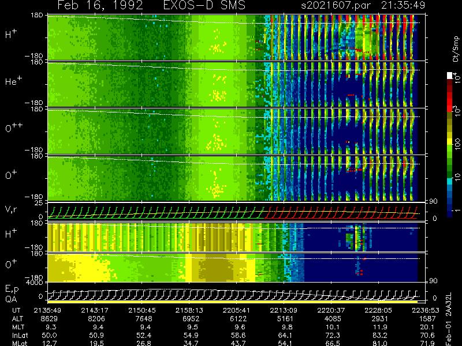Click the InLat value '50.0'
Viewport: 462px width, 346px height.
coord(49,335)
